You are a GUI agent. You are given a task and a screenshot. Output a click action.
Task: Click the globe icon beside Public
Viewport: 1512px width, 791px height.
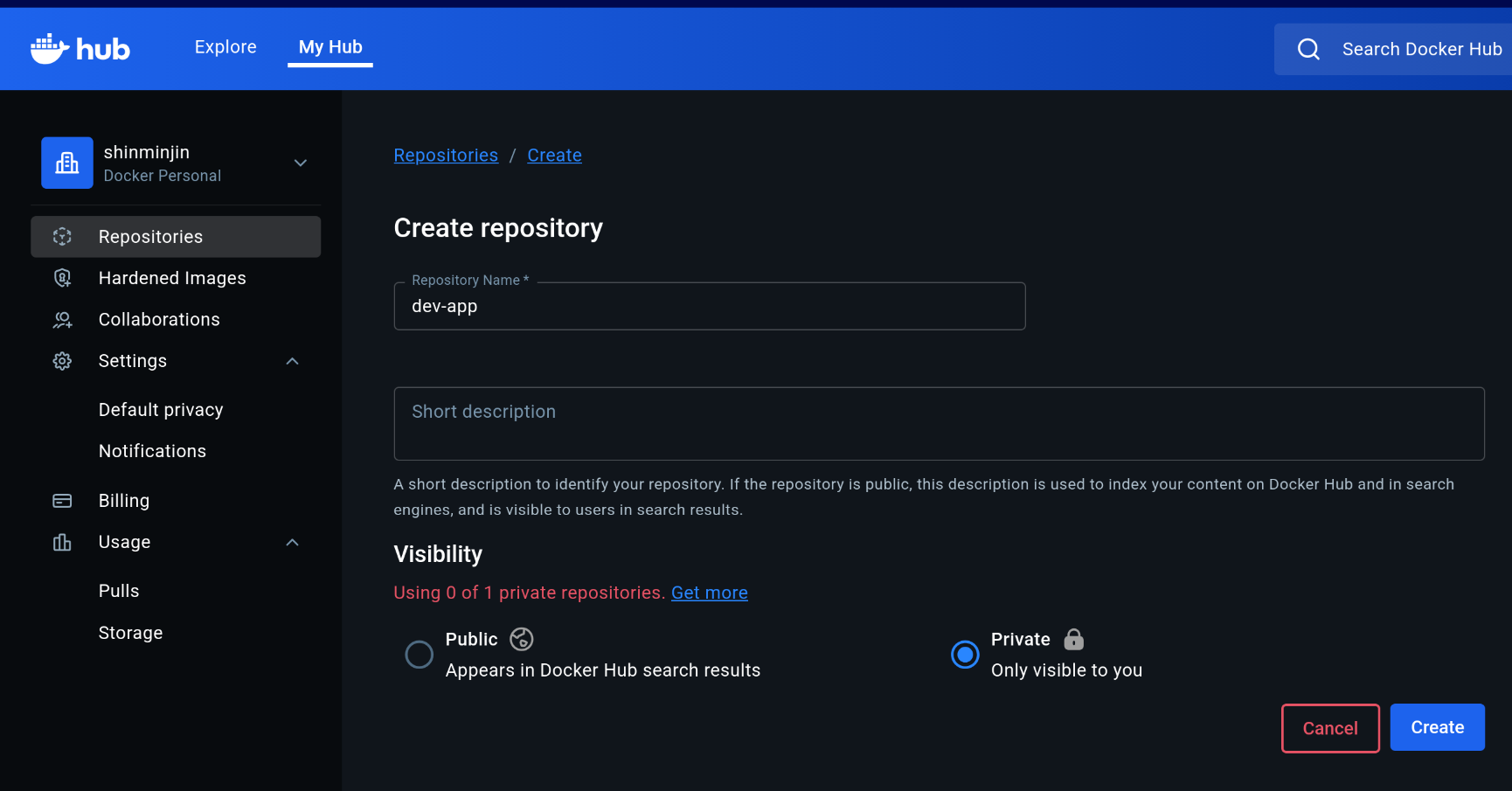pos(522,639)
